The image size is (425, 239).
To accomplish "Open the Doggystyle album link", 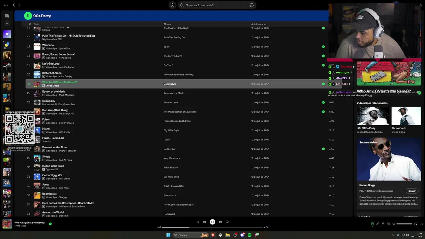I will (170, 84).
